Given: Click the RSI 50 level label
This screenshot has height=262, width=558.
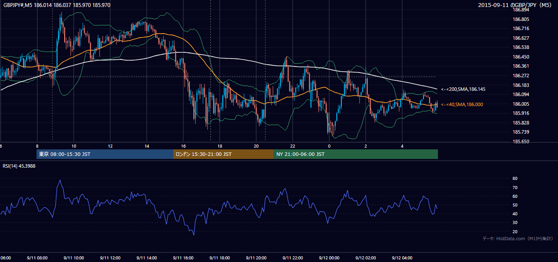Looking at the screenshot, I should pyautogui.click(x=515, y=205).
